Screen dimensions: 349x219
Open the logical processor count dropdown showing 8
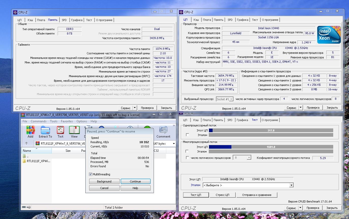click(242, 158)
